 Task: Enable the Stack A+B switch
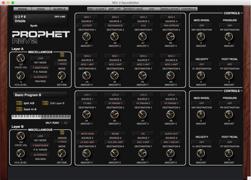(19, 109)
